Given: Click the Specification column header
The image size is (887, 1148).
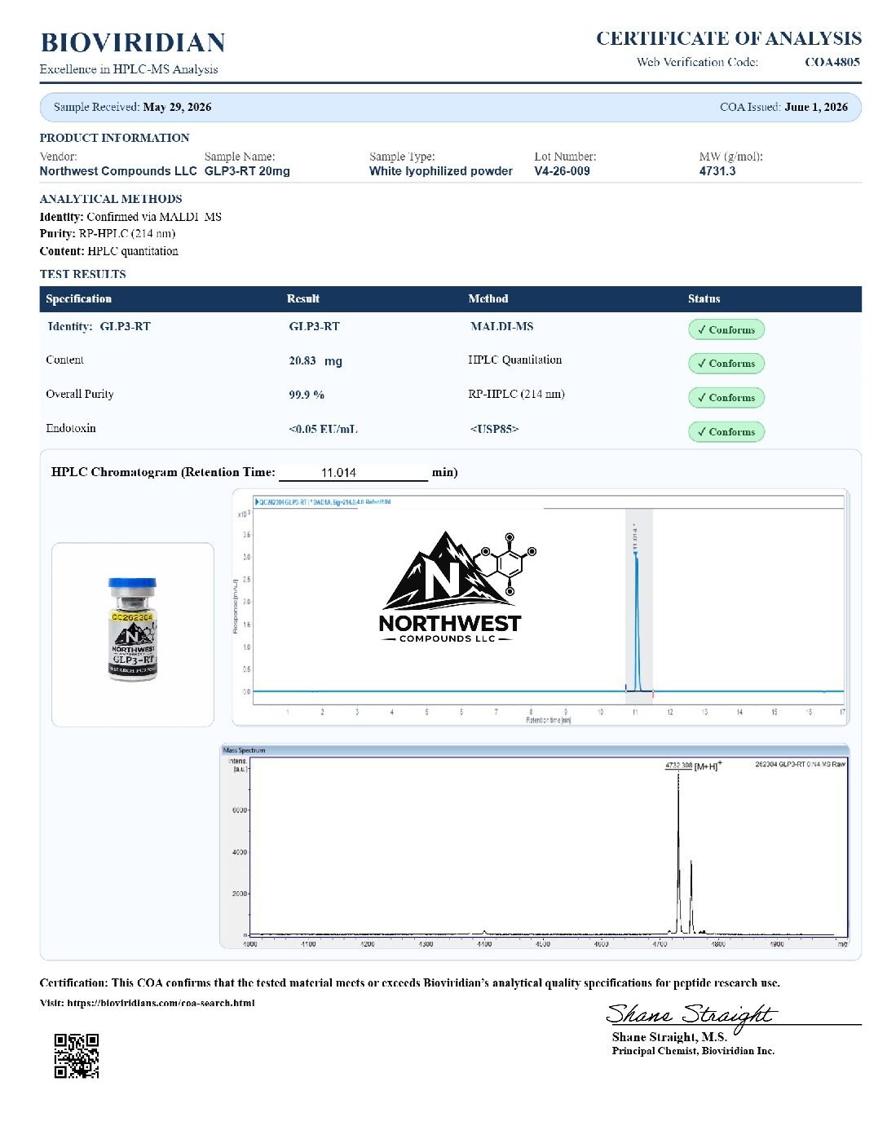Looking at the screenshot, I should coord(79,298).
